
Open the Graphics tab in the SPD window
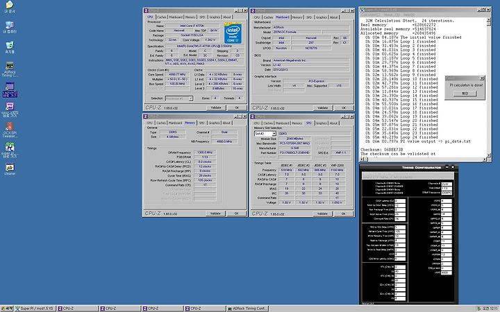tap(322, 123)
